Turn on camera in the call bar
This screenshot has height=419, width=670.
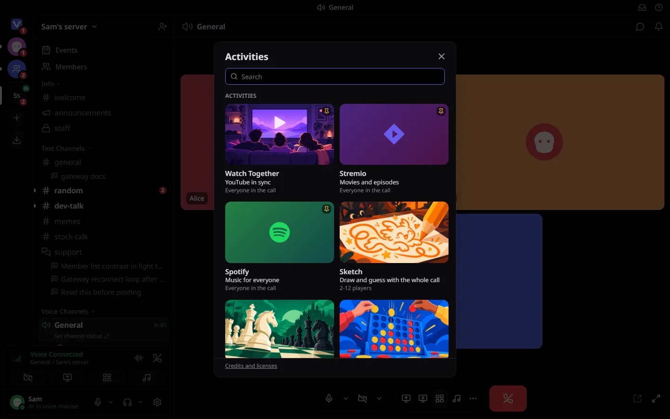[x=362, y=399]
